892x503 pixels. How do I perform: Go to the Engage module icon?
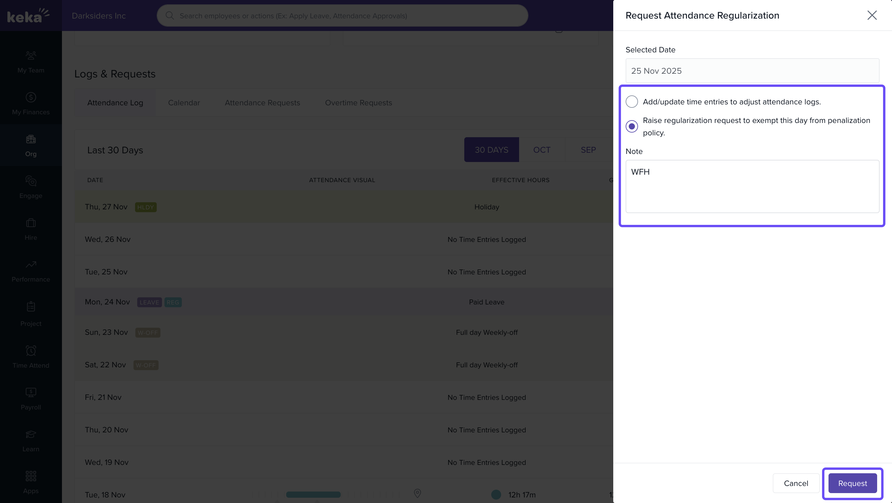(x=31, y=181)
